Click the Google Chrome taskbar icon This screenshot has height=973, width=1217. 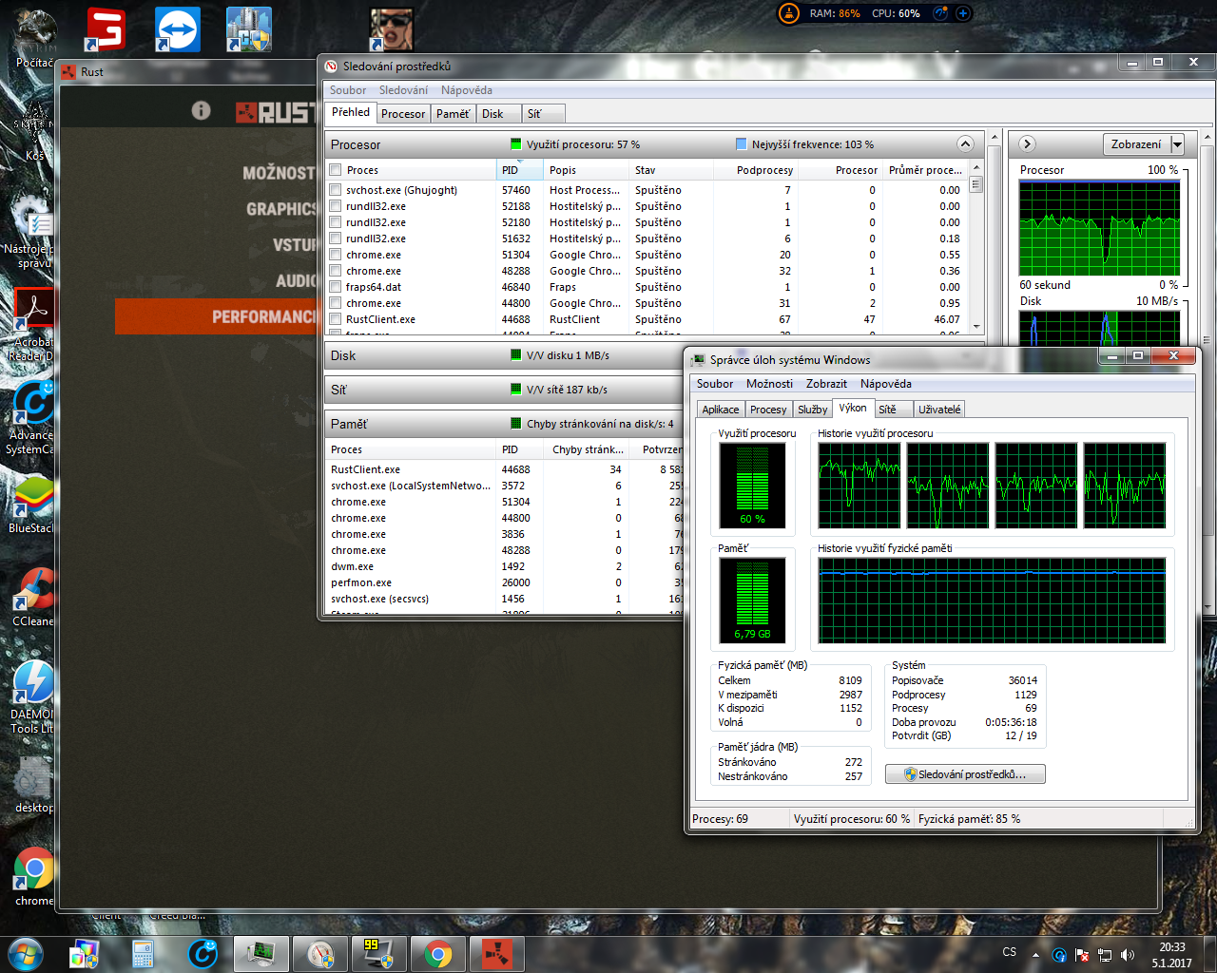pyautogui.click(x=437, y=953)
